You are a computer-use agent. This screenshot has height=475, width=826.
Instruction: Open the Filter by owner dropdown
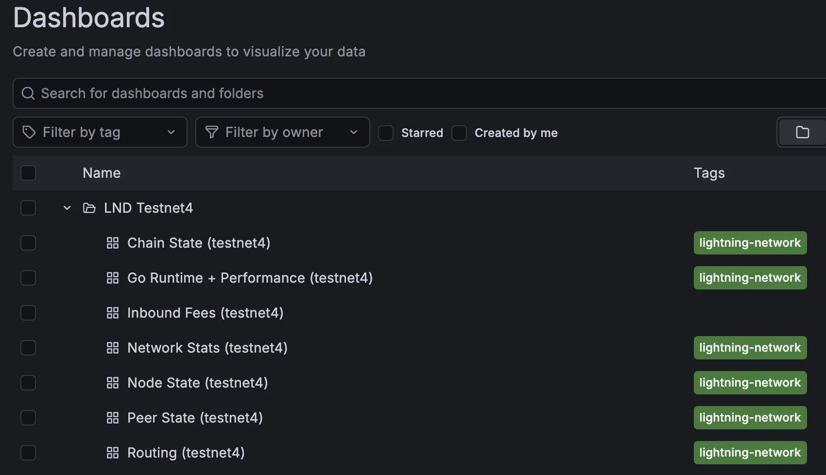pos(283,132)
